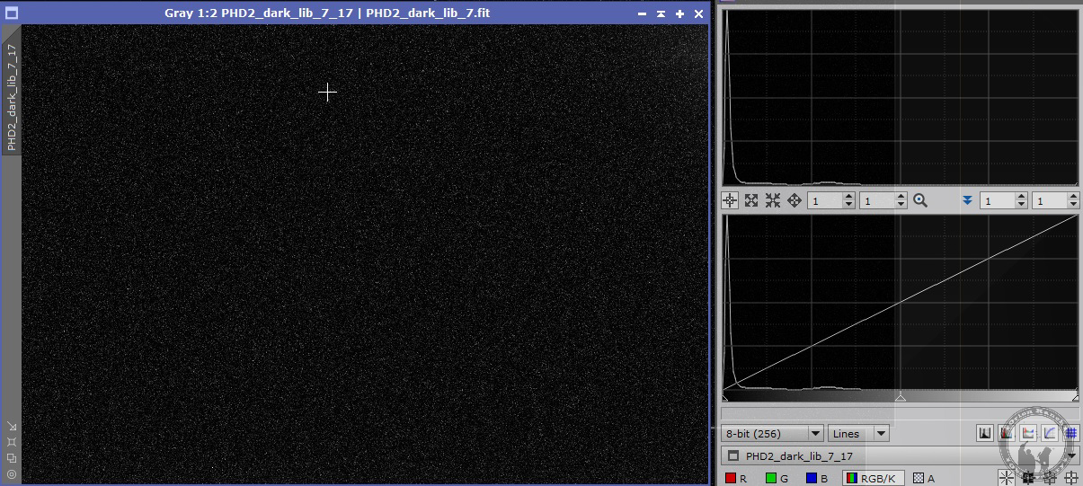Click the overlapping squares icon on image sidebar

(x=12, y=457)
